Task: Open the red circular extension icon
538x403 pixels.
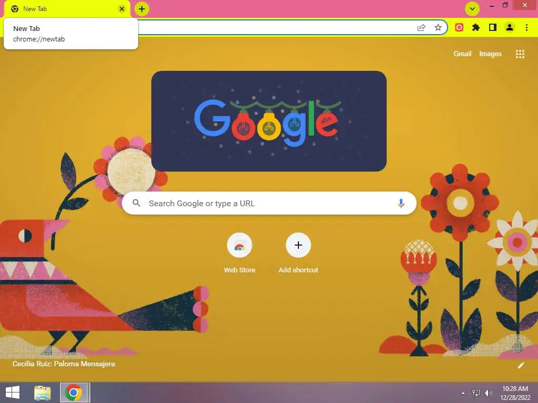Action: [459, 27]
